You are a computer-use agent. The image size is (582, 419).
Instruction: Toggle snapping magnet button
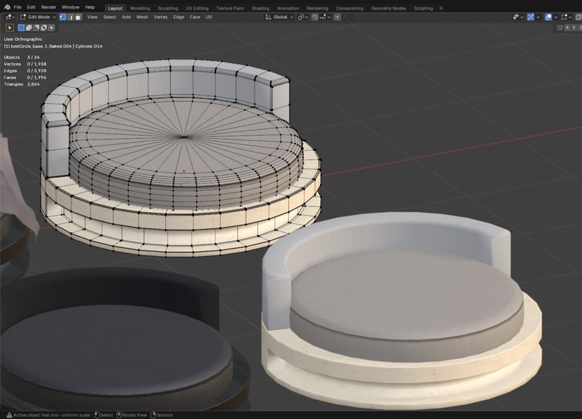tap(314, 17)
